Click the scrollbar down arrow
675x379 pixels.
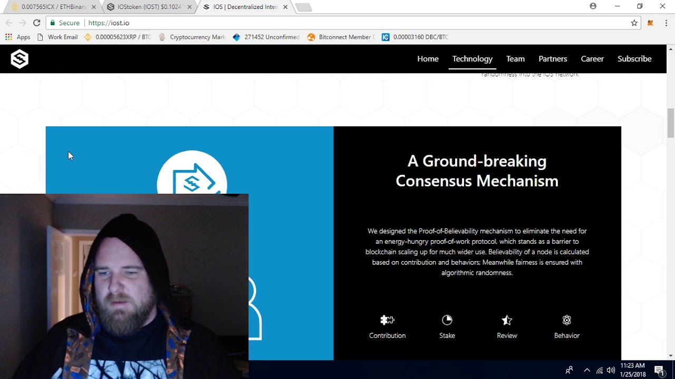pyautogui.click(x=670, y=356)
